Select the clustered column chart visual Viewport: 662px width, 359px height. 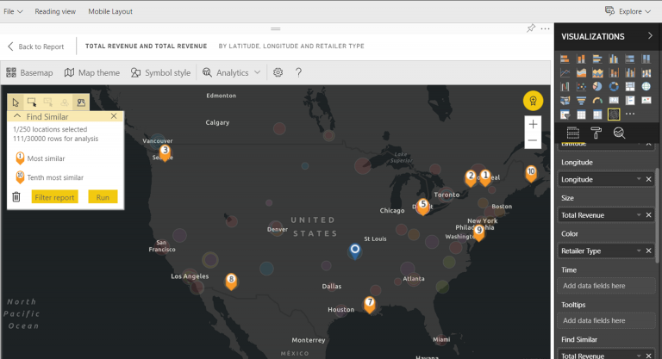click(x=614, y=59)
